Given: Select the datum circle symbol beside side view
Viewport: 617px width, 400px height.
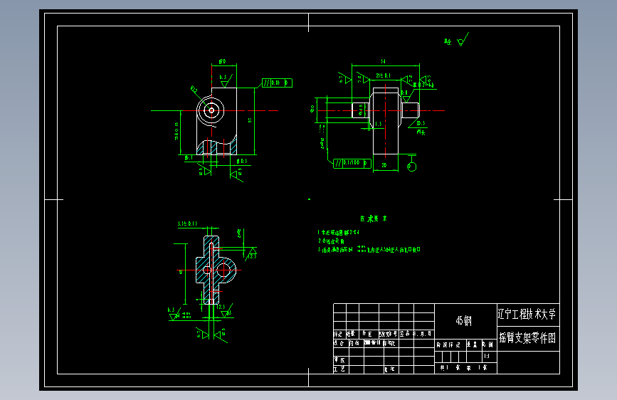Looking at the screenshot, I should (411, 167).
